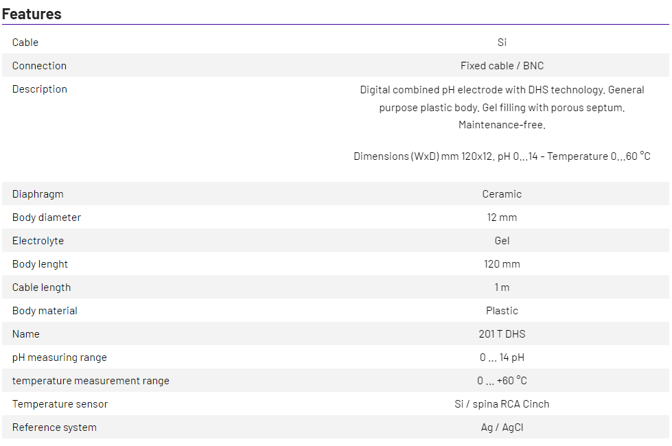This screenshot has height=446, width=672.
Task: Click the Body lenght label
Action: click(40, 264)
